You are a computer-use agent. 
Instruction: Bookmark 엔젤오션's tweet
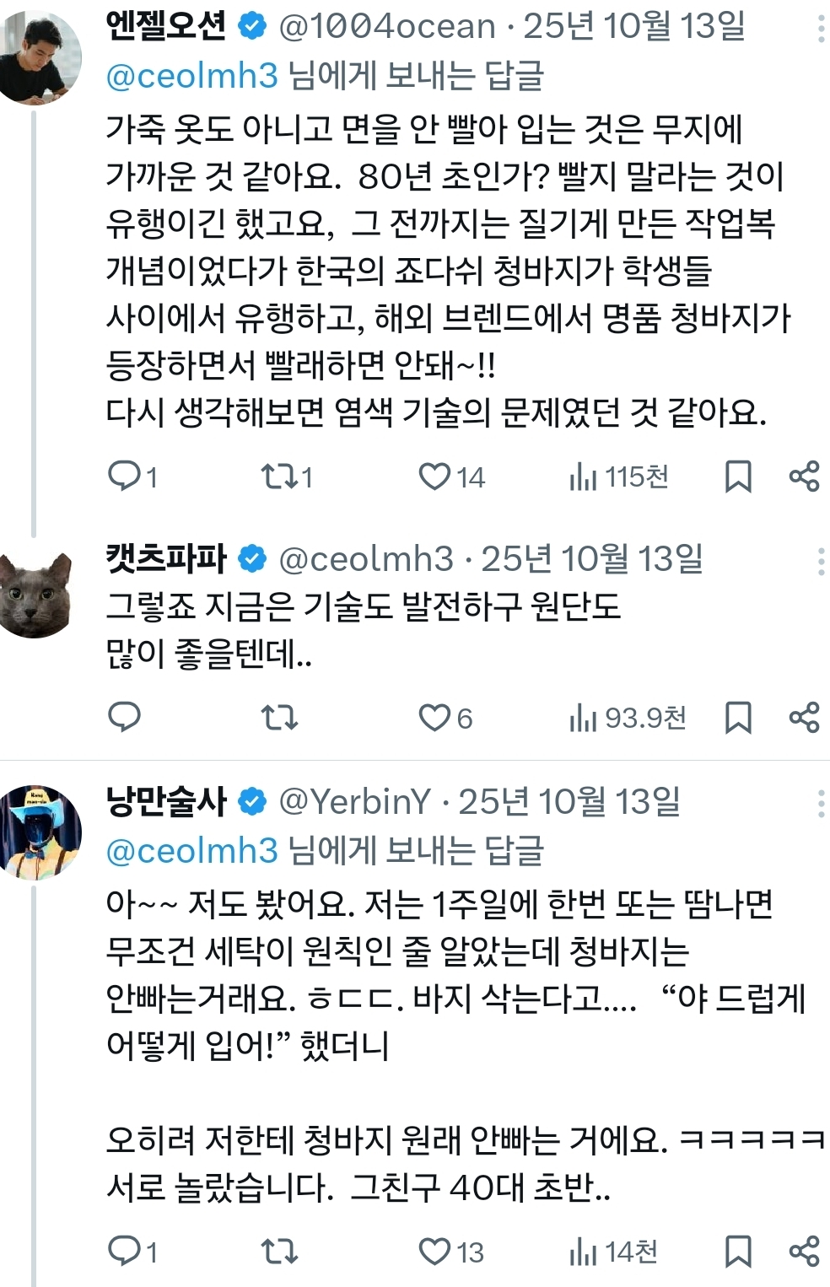[x=738, y=477]
